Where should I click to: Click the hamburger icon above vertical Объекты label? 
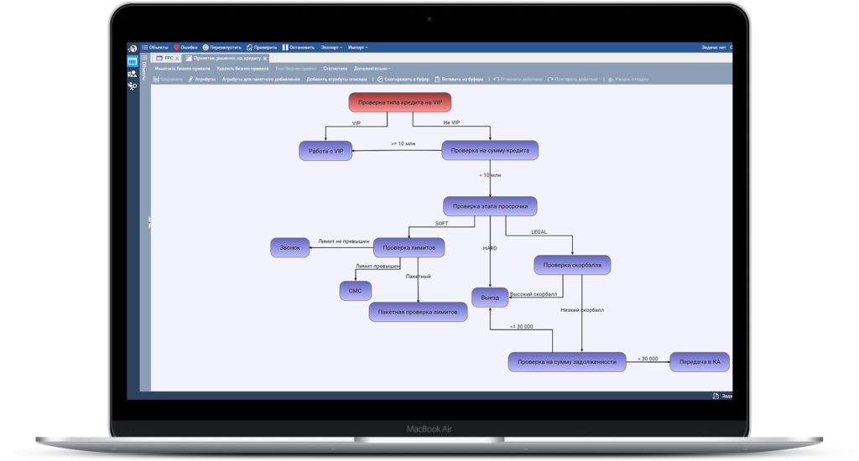[144, 57]
